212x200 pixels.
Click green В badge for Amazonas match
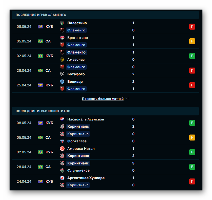pyautogui.click(x=192, y=56)
